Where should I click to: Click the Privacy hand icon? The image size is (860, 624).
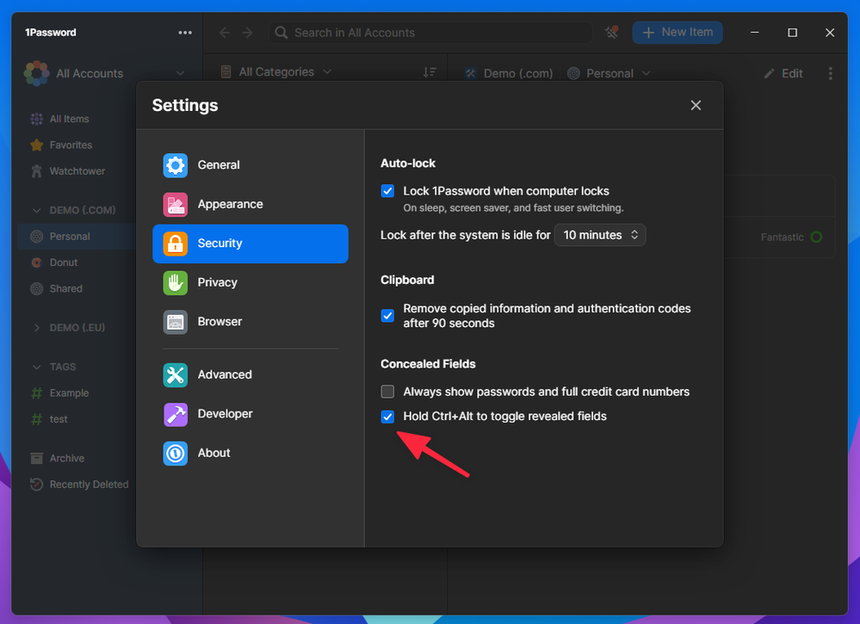pyautogui.click(x=176, y=282)
